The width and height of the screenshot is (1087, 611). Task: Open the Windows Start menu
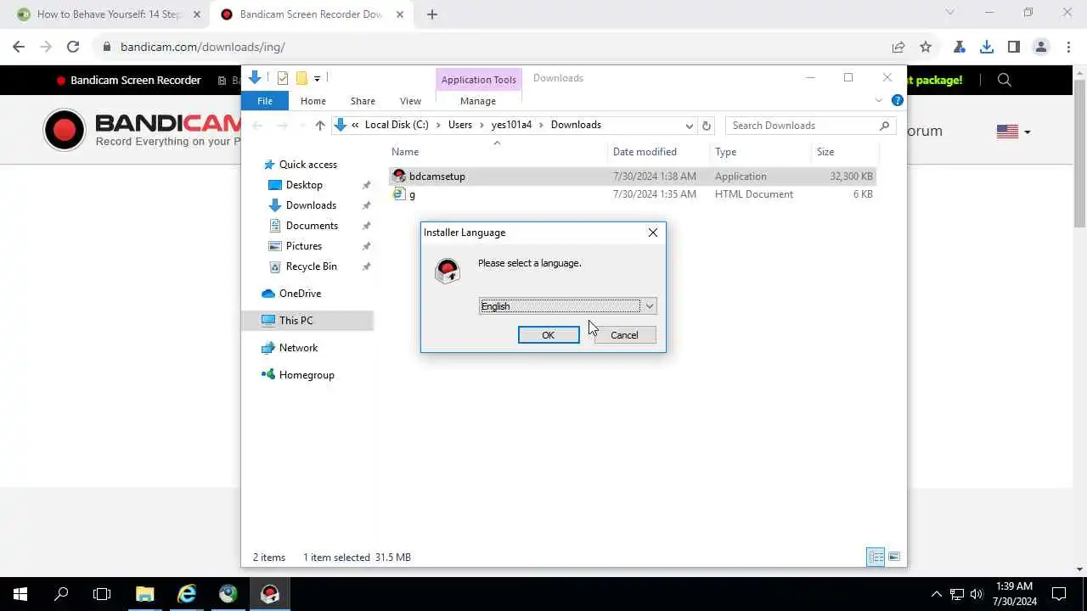tap(20, 594)
